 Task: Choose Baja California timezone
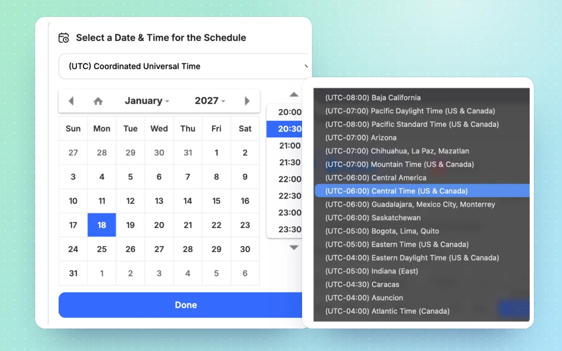[422, 98]
